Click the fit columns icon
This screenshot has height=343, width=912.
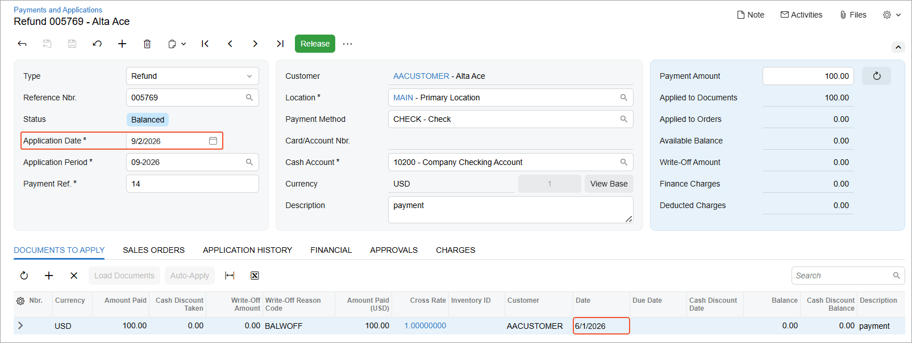[x=230, y=276]
